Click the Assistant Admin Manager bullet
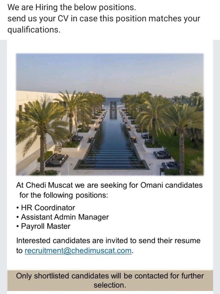220x294 pixels. 65,217
